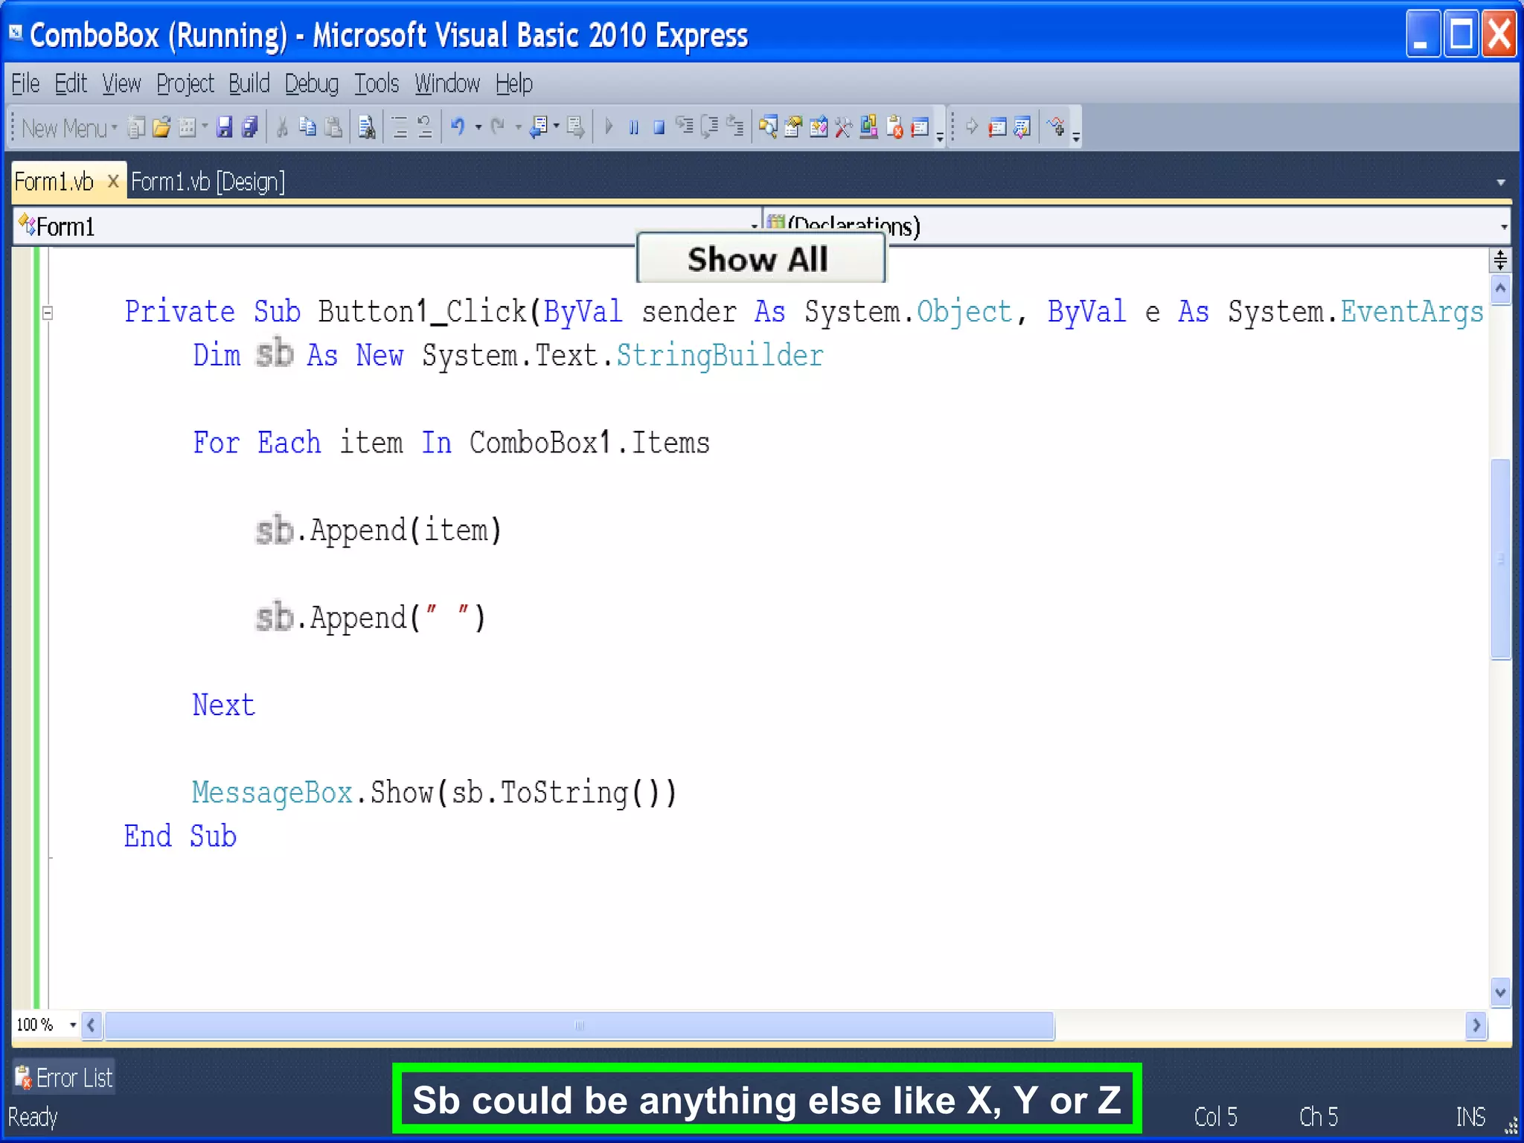Stop debugging with the stop icon

tap(659, 127)
